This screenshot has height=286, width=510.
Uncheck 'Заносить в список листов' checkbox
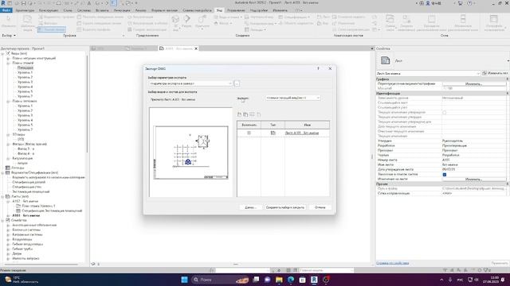pos(445,175)
